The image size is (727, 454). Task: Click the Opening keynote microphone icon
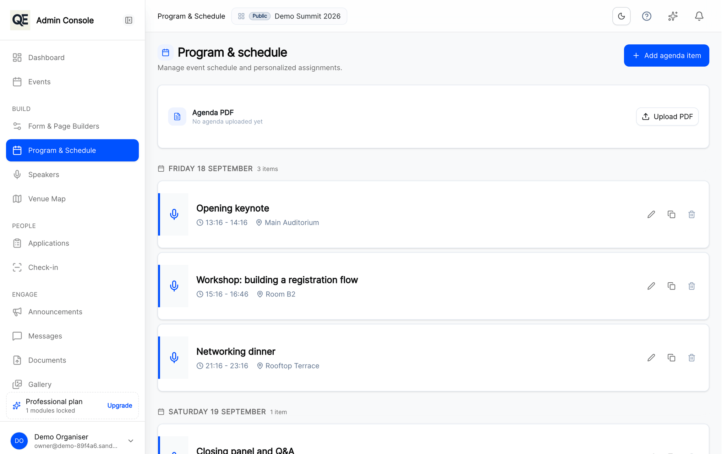pyautogui.click(x=174, y=214)
